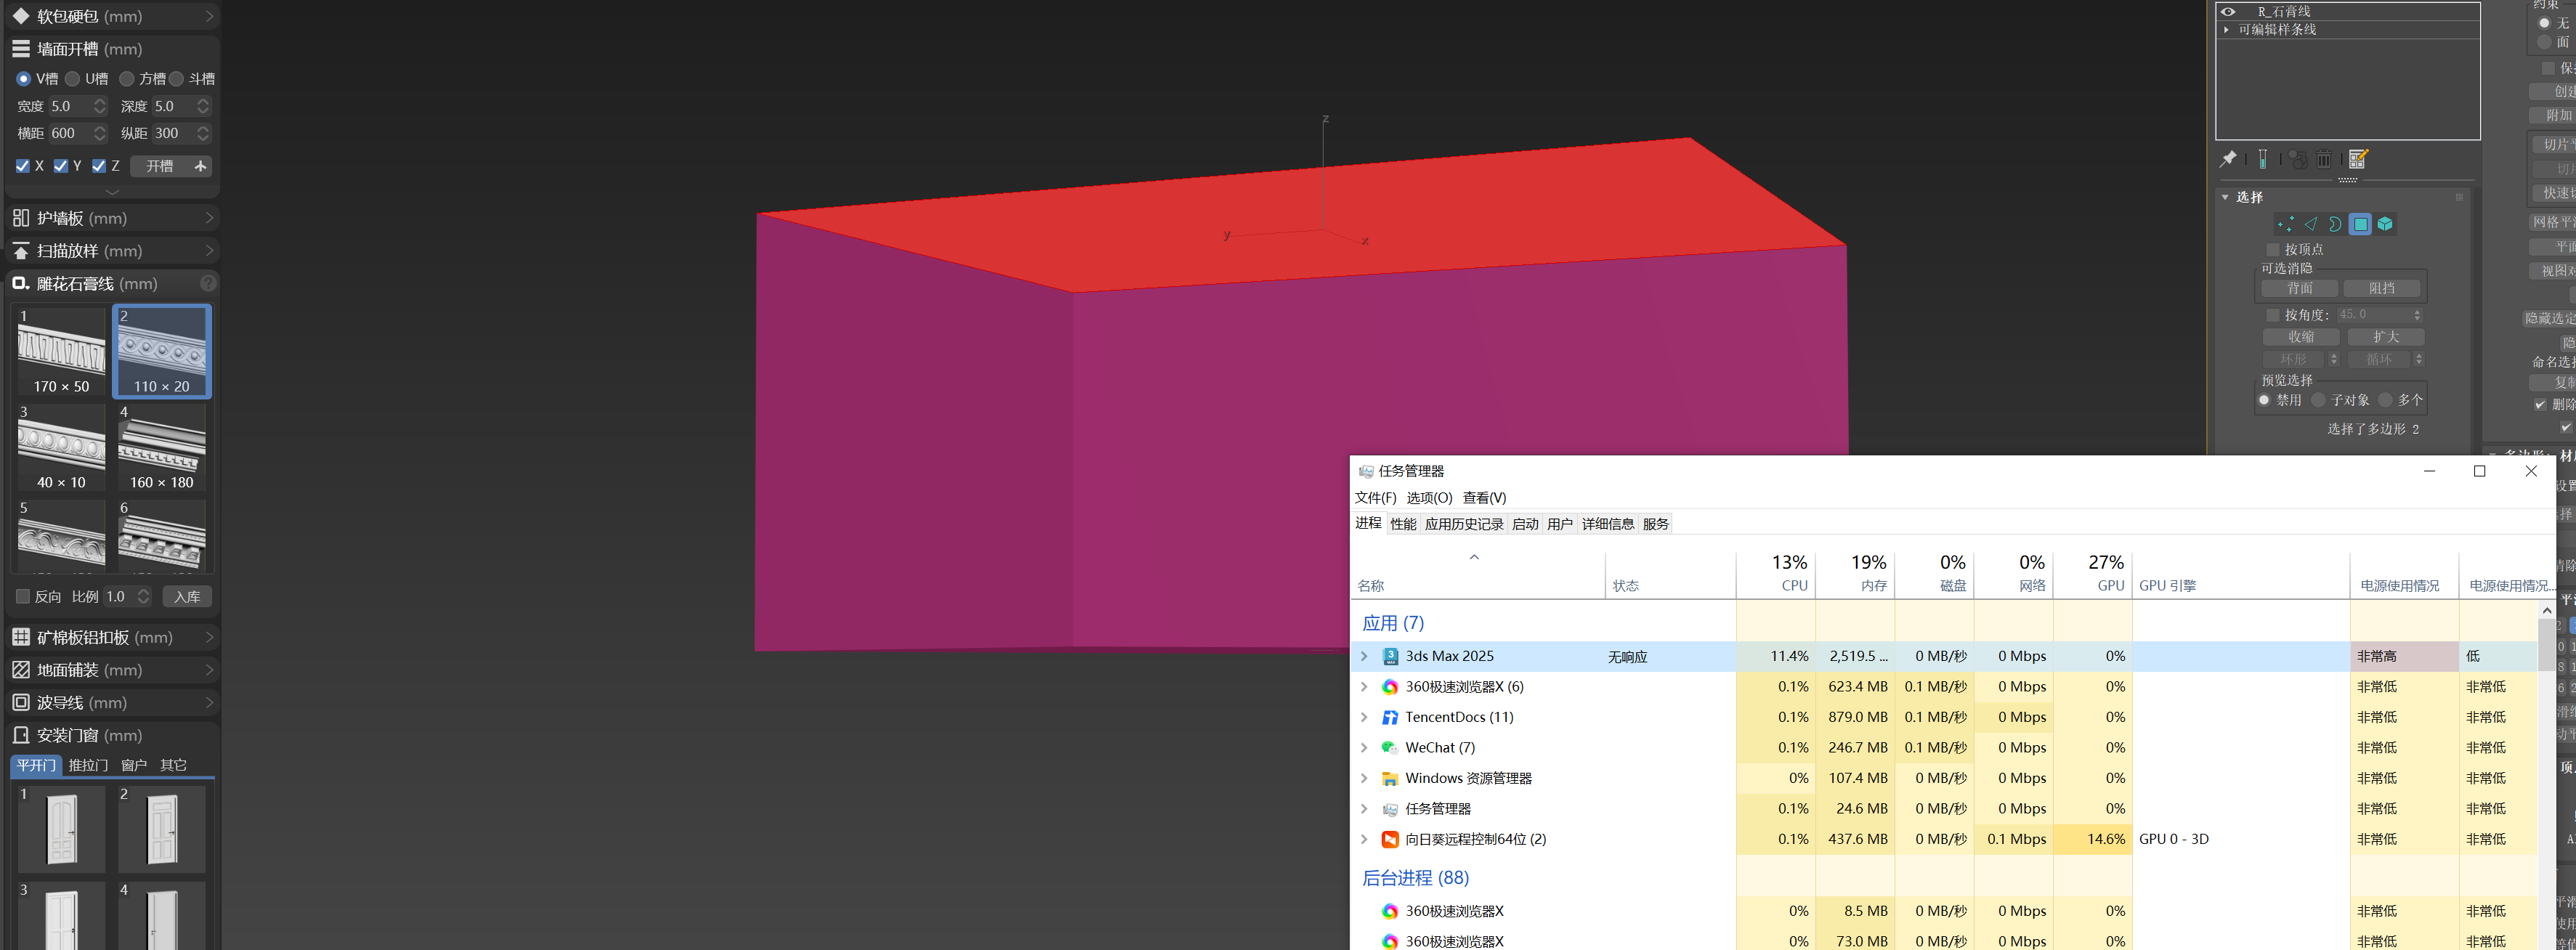The image size is (2576, 950).
Task: Click 向日葵远程控制64位 icon
Action: [1390, 839]
